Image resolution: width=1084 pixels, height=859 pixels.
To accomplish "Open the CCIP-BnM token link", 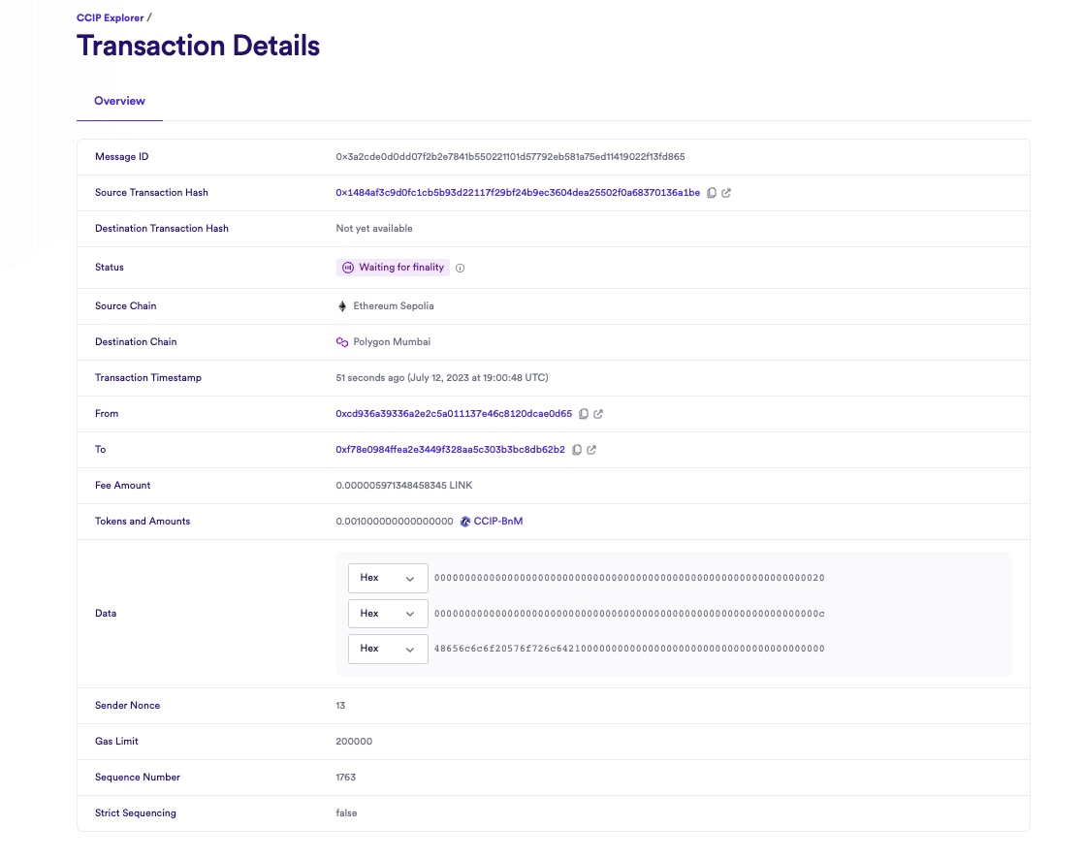I will pos(497,522).
